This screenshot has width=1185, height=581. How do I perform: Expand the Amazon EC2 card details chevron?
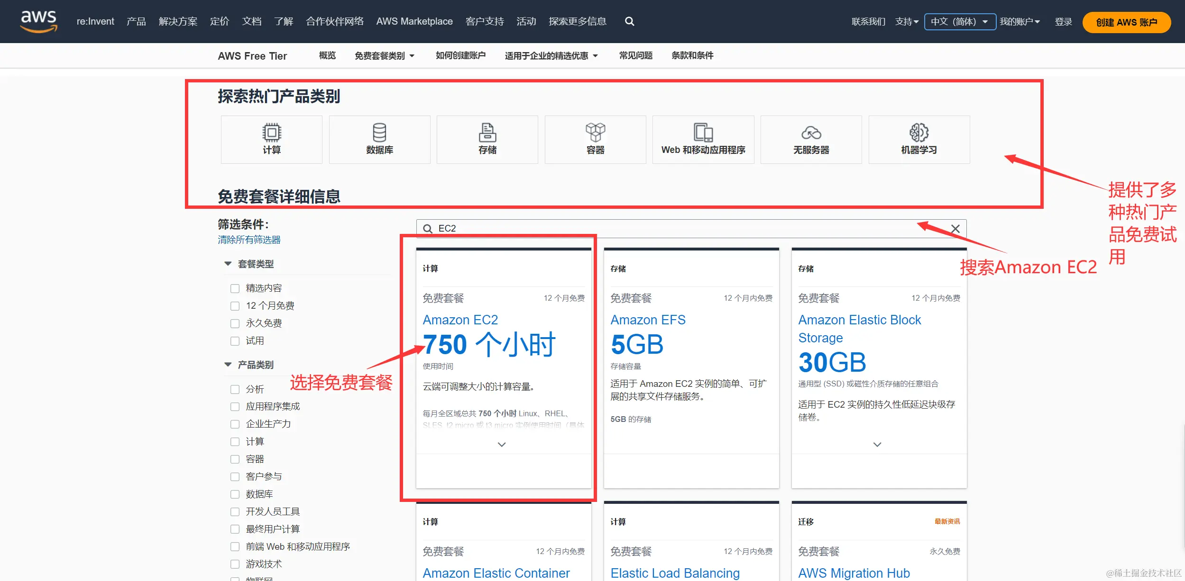[502, 445]
